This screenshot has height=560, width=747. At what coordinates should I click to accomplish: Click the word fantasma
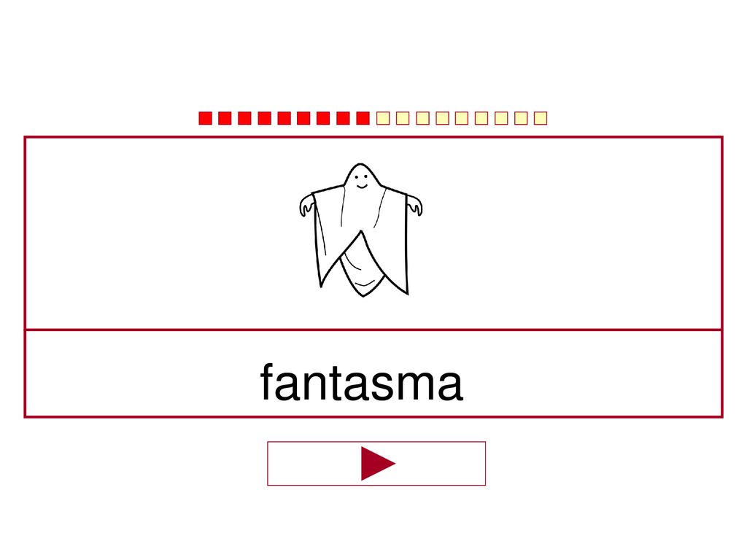[362, 383]
